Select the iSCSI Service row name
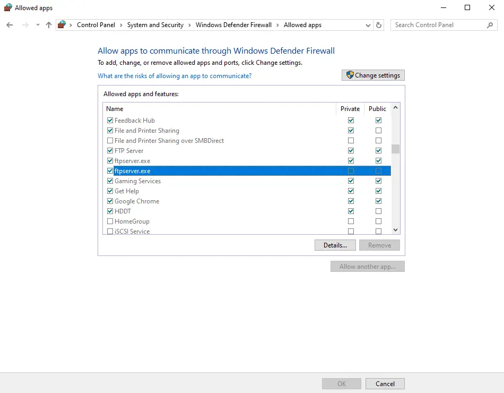This screenshot has height=393, width=504. (132, 232)
